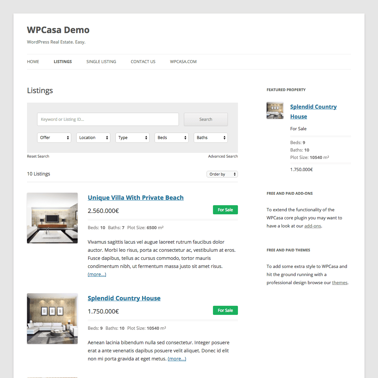Screen dimensions: 378x378
Task: Open the CONTACT US page
Action: (x=143, y=61)
